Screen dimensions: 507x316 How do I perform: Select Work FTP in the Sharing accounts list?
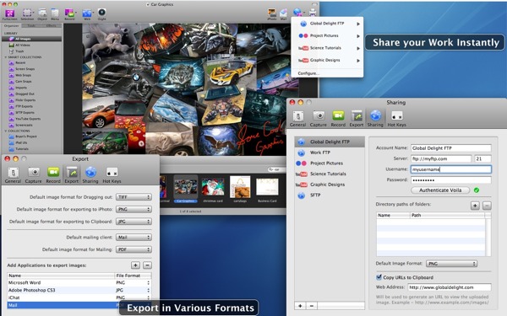pyautogui.click(x=330, y=153)
